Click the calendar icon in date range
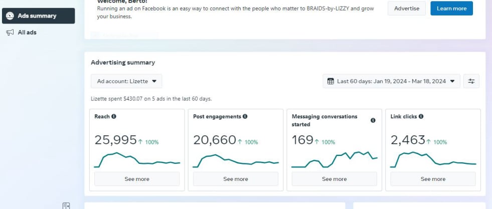The image size is (492, 209). click(331, 81)
